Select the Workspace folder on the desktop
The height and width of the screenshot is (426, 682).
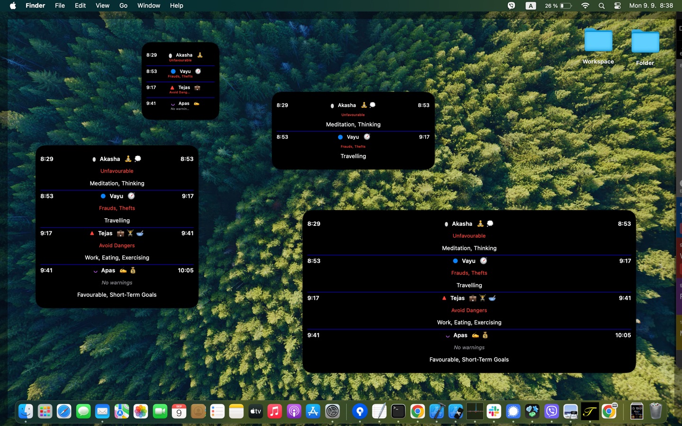click(598, 46)
